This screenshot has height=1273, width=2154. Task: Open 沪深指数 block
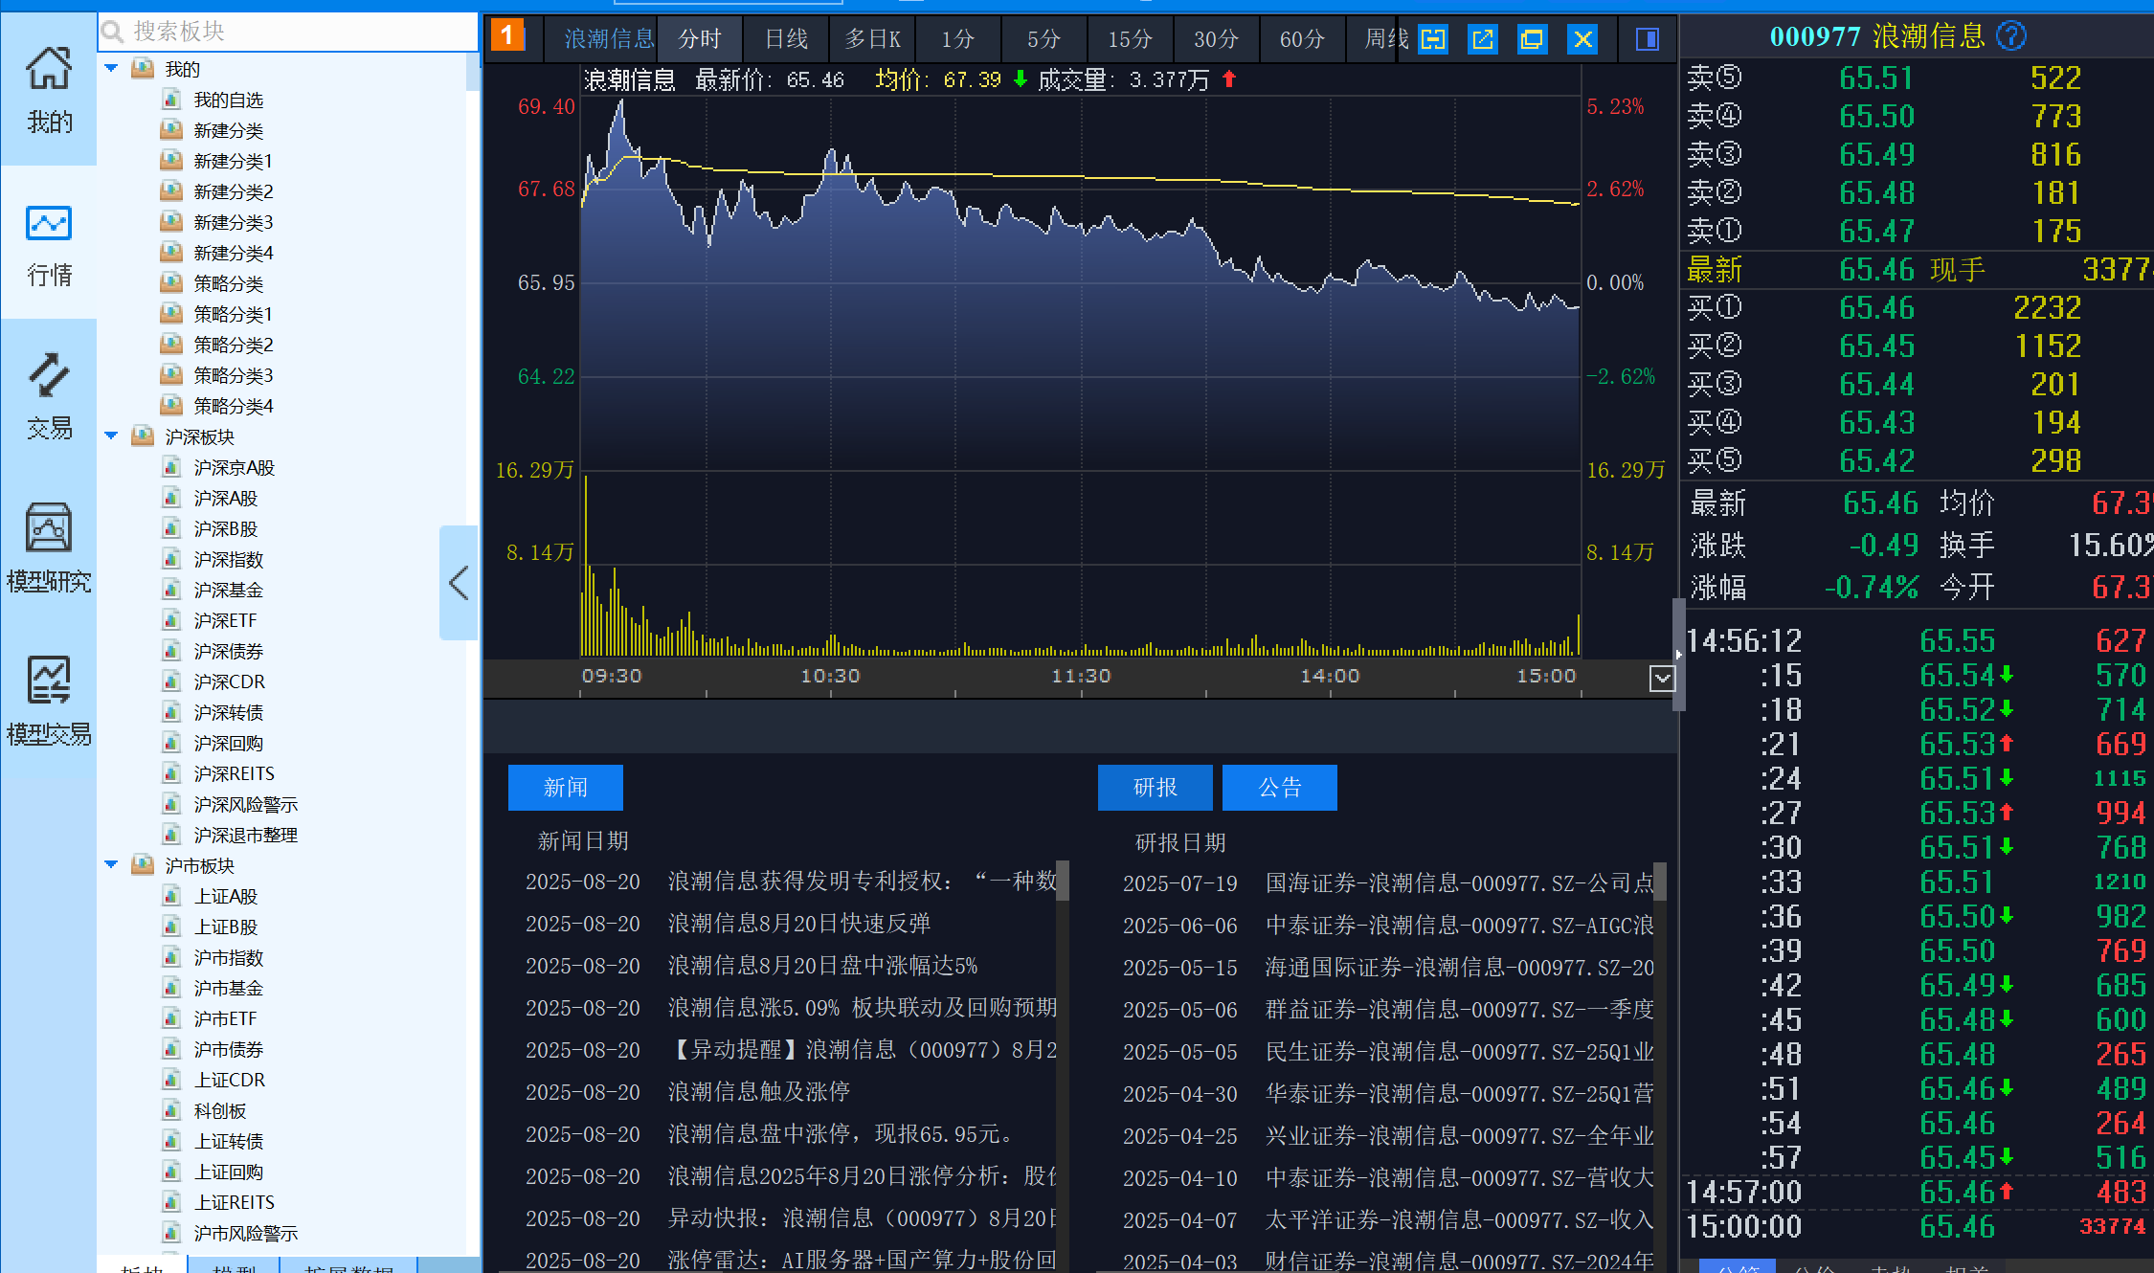pyautogui.click(x=228, y=559)
